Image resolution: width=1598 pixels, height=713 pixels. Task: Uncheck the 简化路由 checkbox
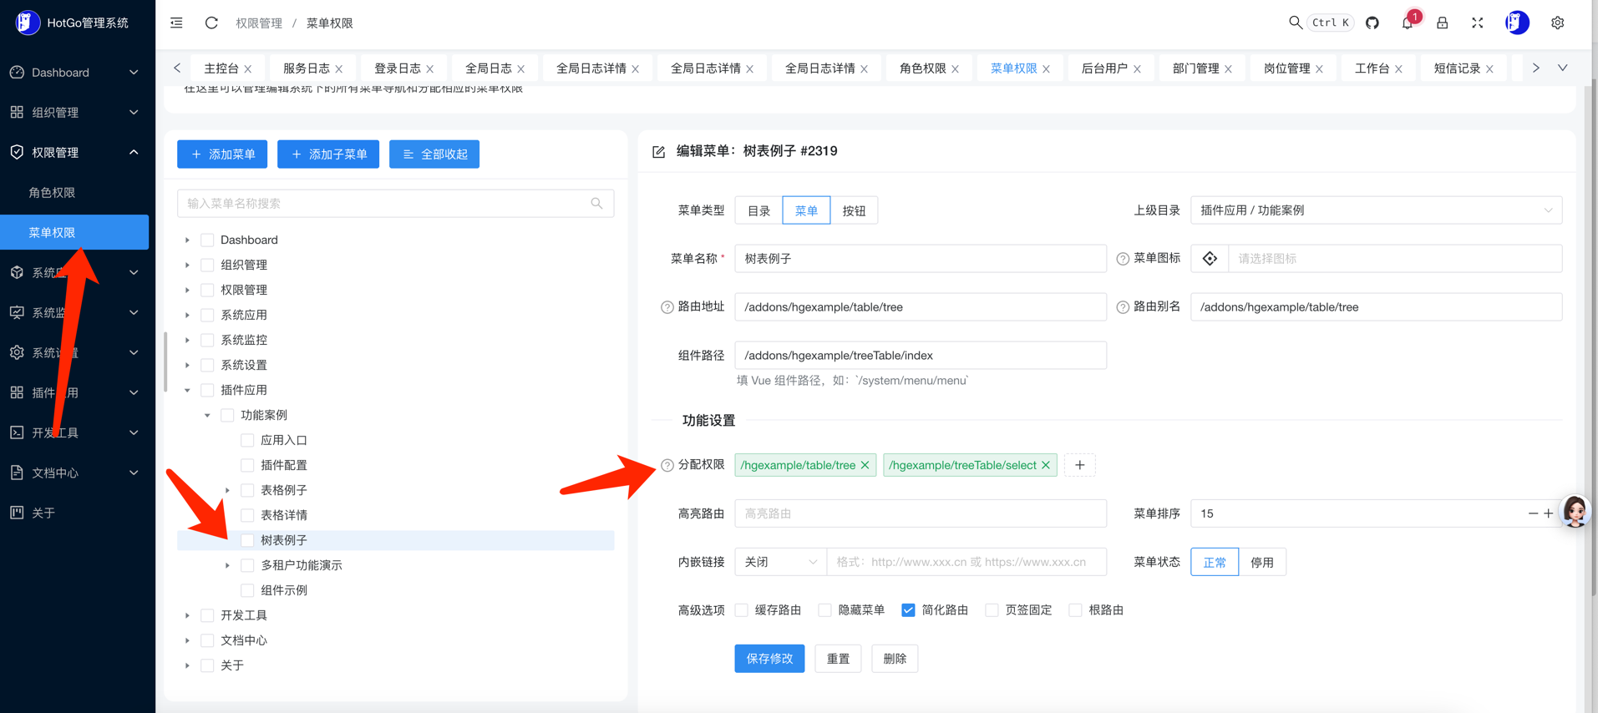point(908,610)
